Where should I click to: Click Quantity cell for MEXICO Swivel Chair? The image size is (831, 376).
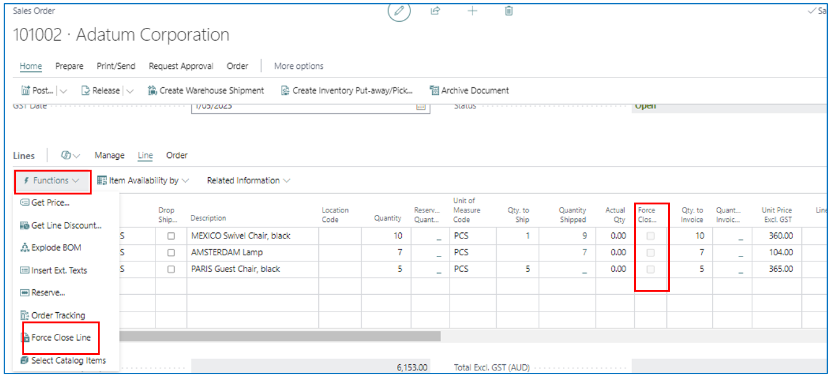click(384, 236)
